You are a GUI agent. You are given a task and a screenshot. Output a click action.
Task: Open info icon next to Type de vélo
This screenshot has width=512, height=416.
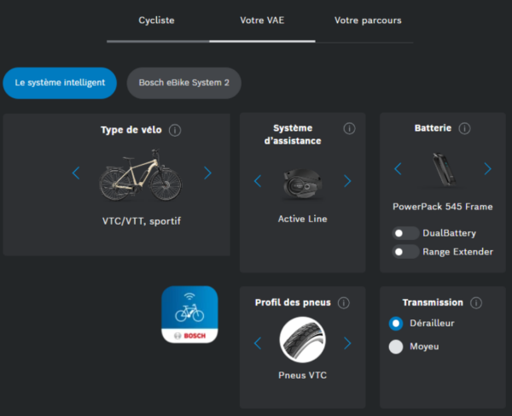(175, 131)
